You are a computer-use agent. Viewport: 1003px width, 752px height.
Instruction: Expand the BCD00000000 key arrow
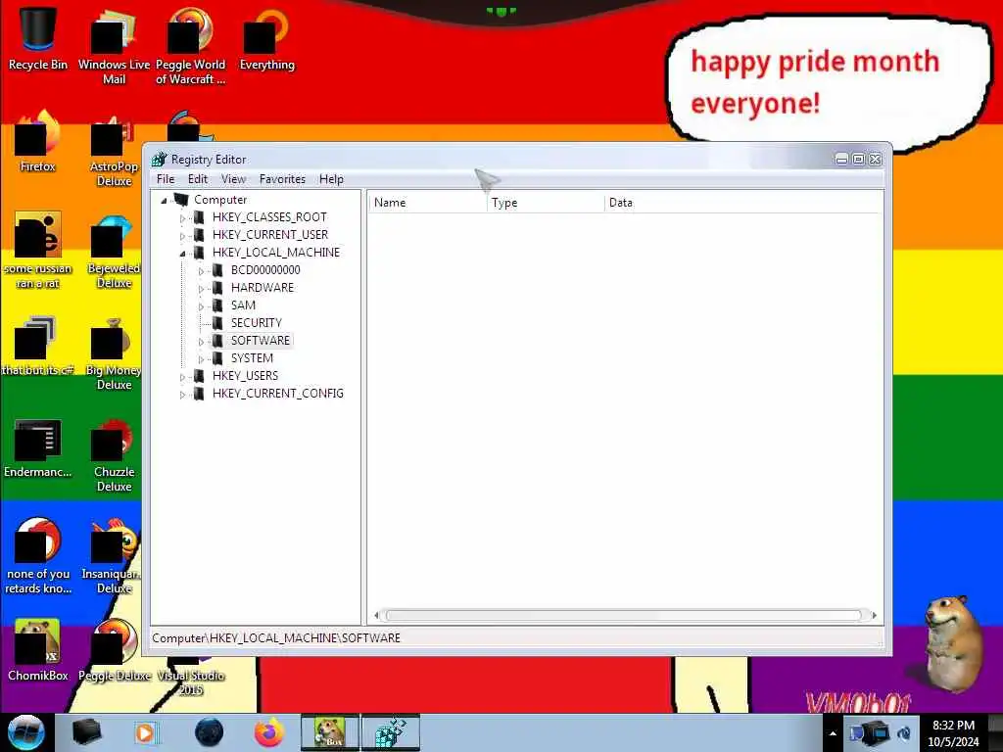201,271
